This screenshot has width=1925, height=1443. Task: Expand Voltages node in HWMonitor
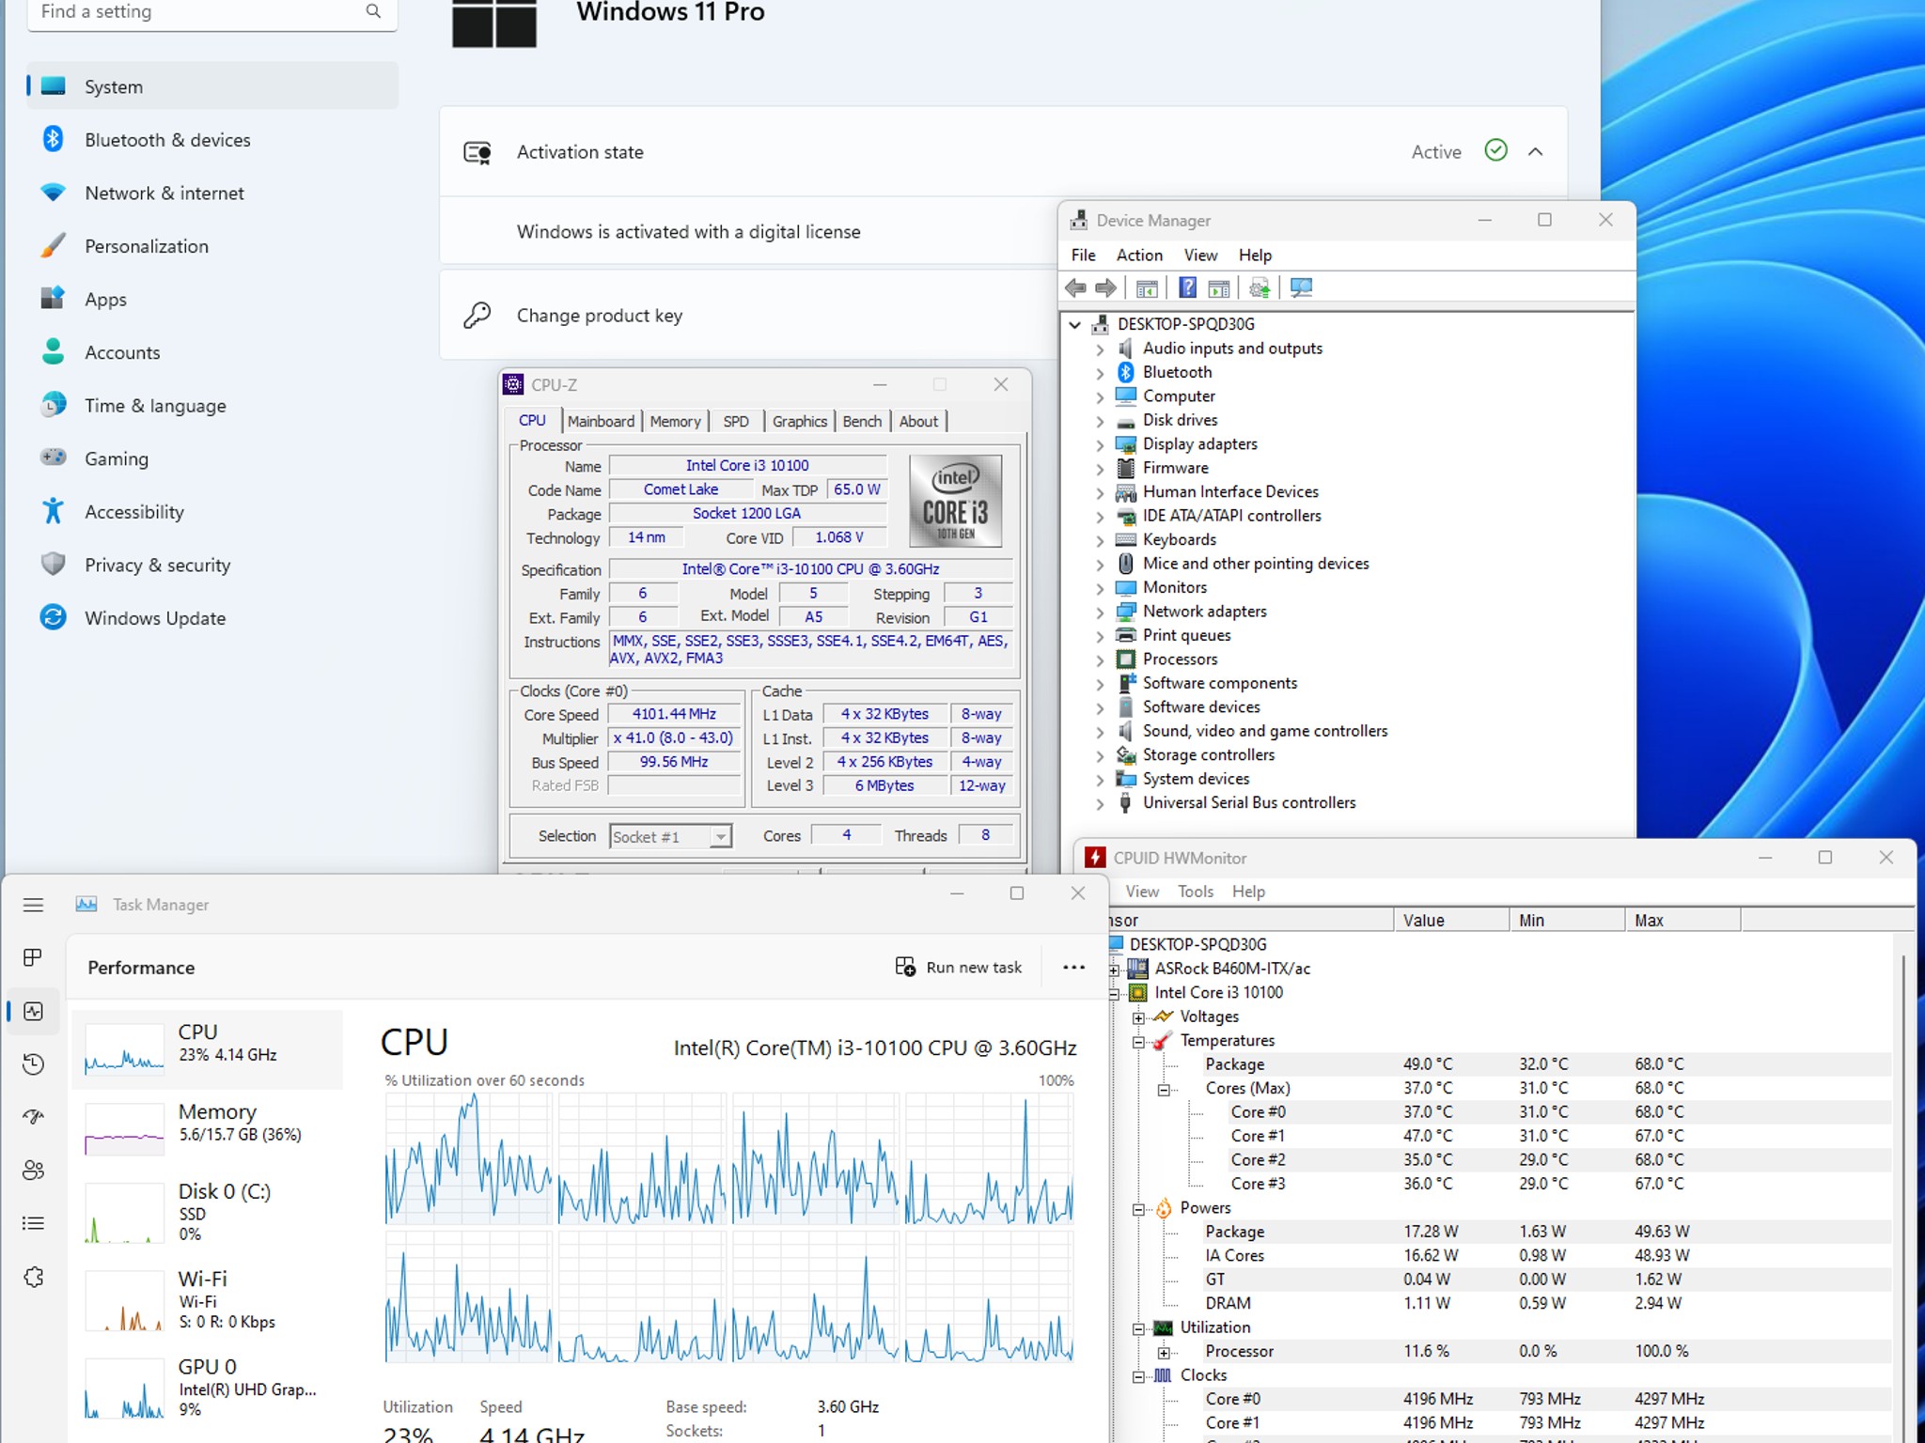pos(1138,1017)
